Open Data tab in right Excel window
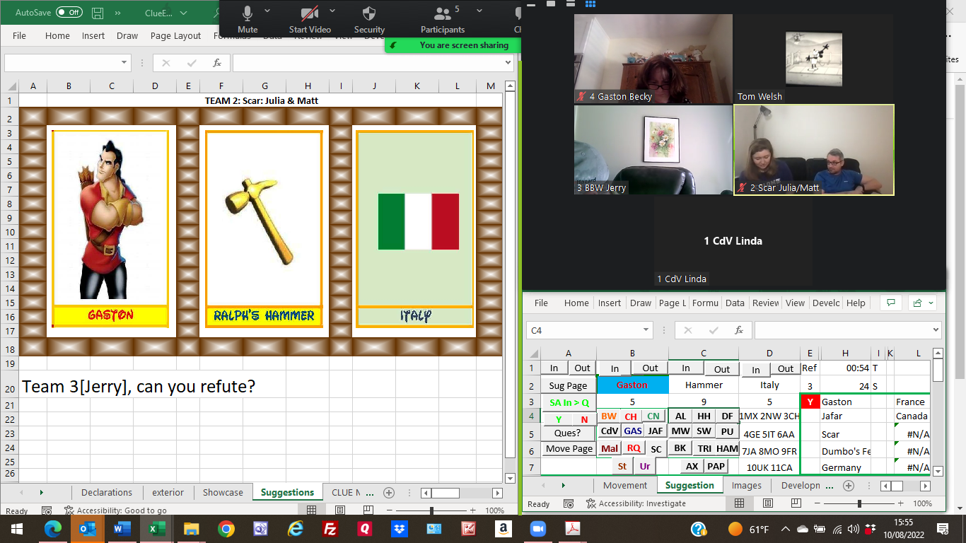 (x=735, y=303)
